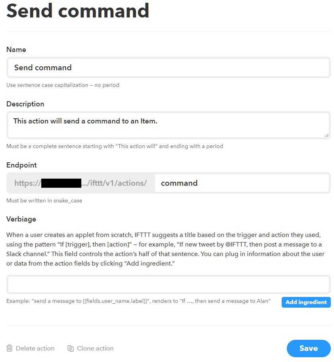Click the example text below Verbiage field
The width and height of the screenshot is (334, 362).
coord(138,301)
